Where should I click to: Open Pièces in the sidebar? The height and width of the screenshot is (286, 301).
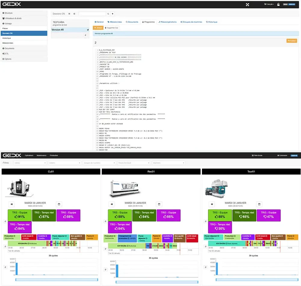pos(24,28)
